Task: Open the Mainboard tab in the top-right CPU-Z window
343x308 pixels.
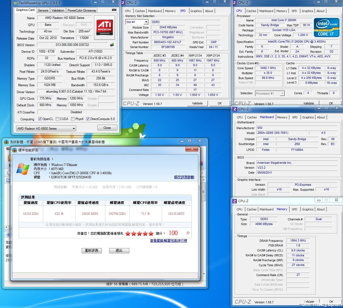Action: (266, 11)
